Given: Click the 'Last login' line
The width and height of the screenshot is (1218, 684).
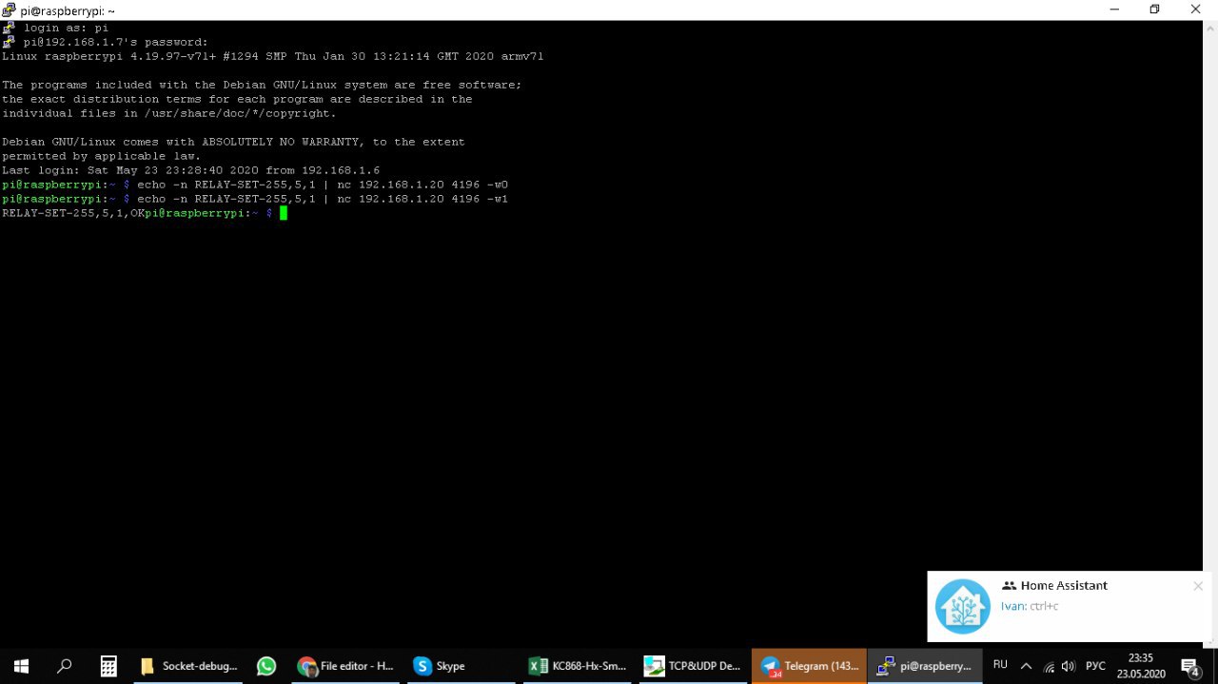Looking at the screenshot, I should coord(191,170).
